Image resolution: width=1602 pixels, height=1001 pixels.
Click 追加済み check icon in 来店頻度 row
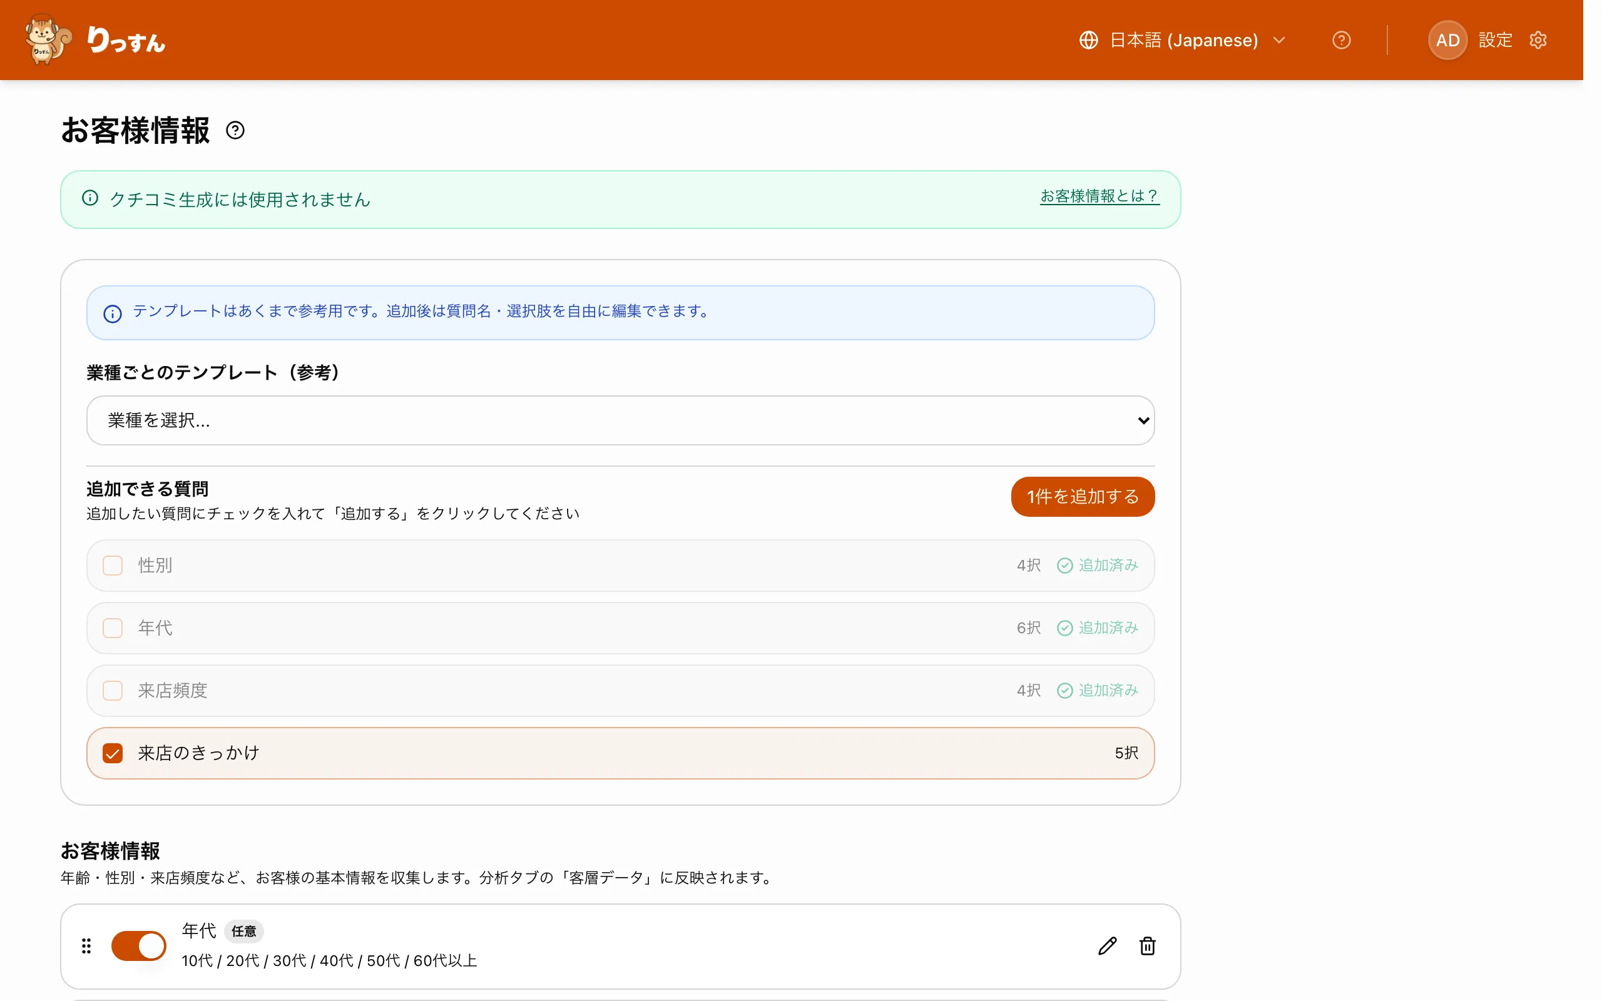click(1064, 691)
